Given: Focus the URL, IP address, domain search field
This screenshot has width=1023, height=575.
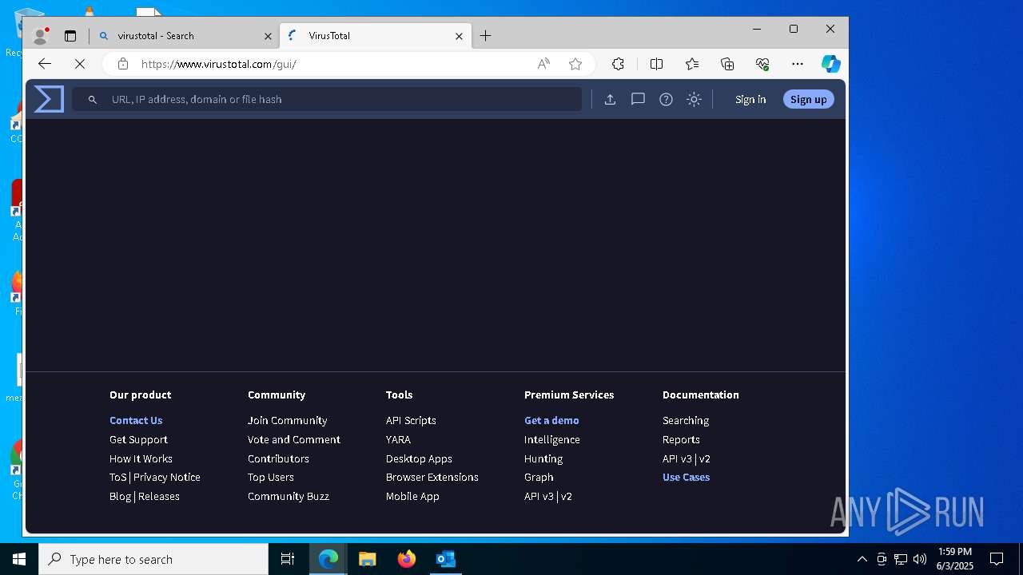Looking at the screenshot, I should pos(328,100).
